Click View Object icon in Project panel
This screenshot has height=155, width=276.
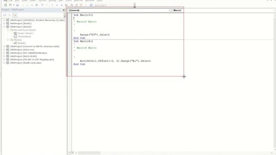pos(9,15)
